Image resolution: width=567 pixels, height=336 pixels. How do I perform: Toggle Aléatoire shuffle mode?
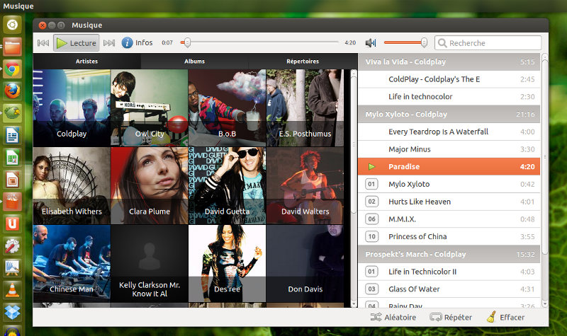[x=393, y=317]
